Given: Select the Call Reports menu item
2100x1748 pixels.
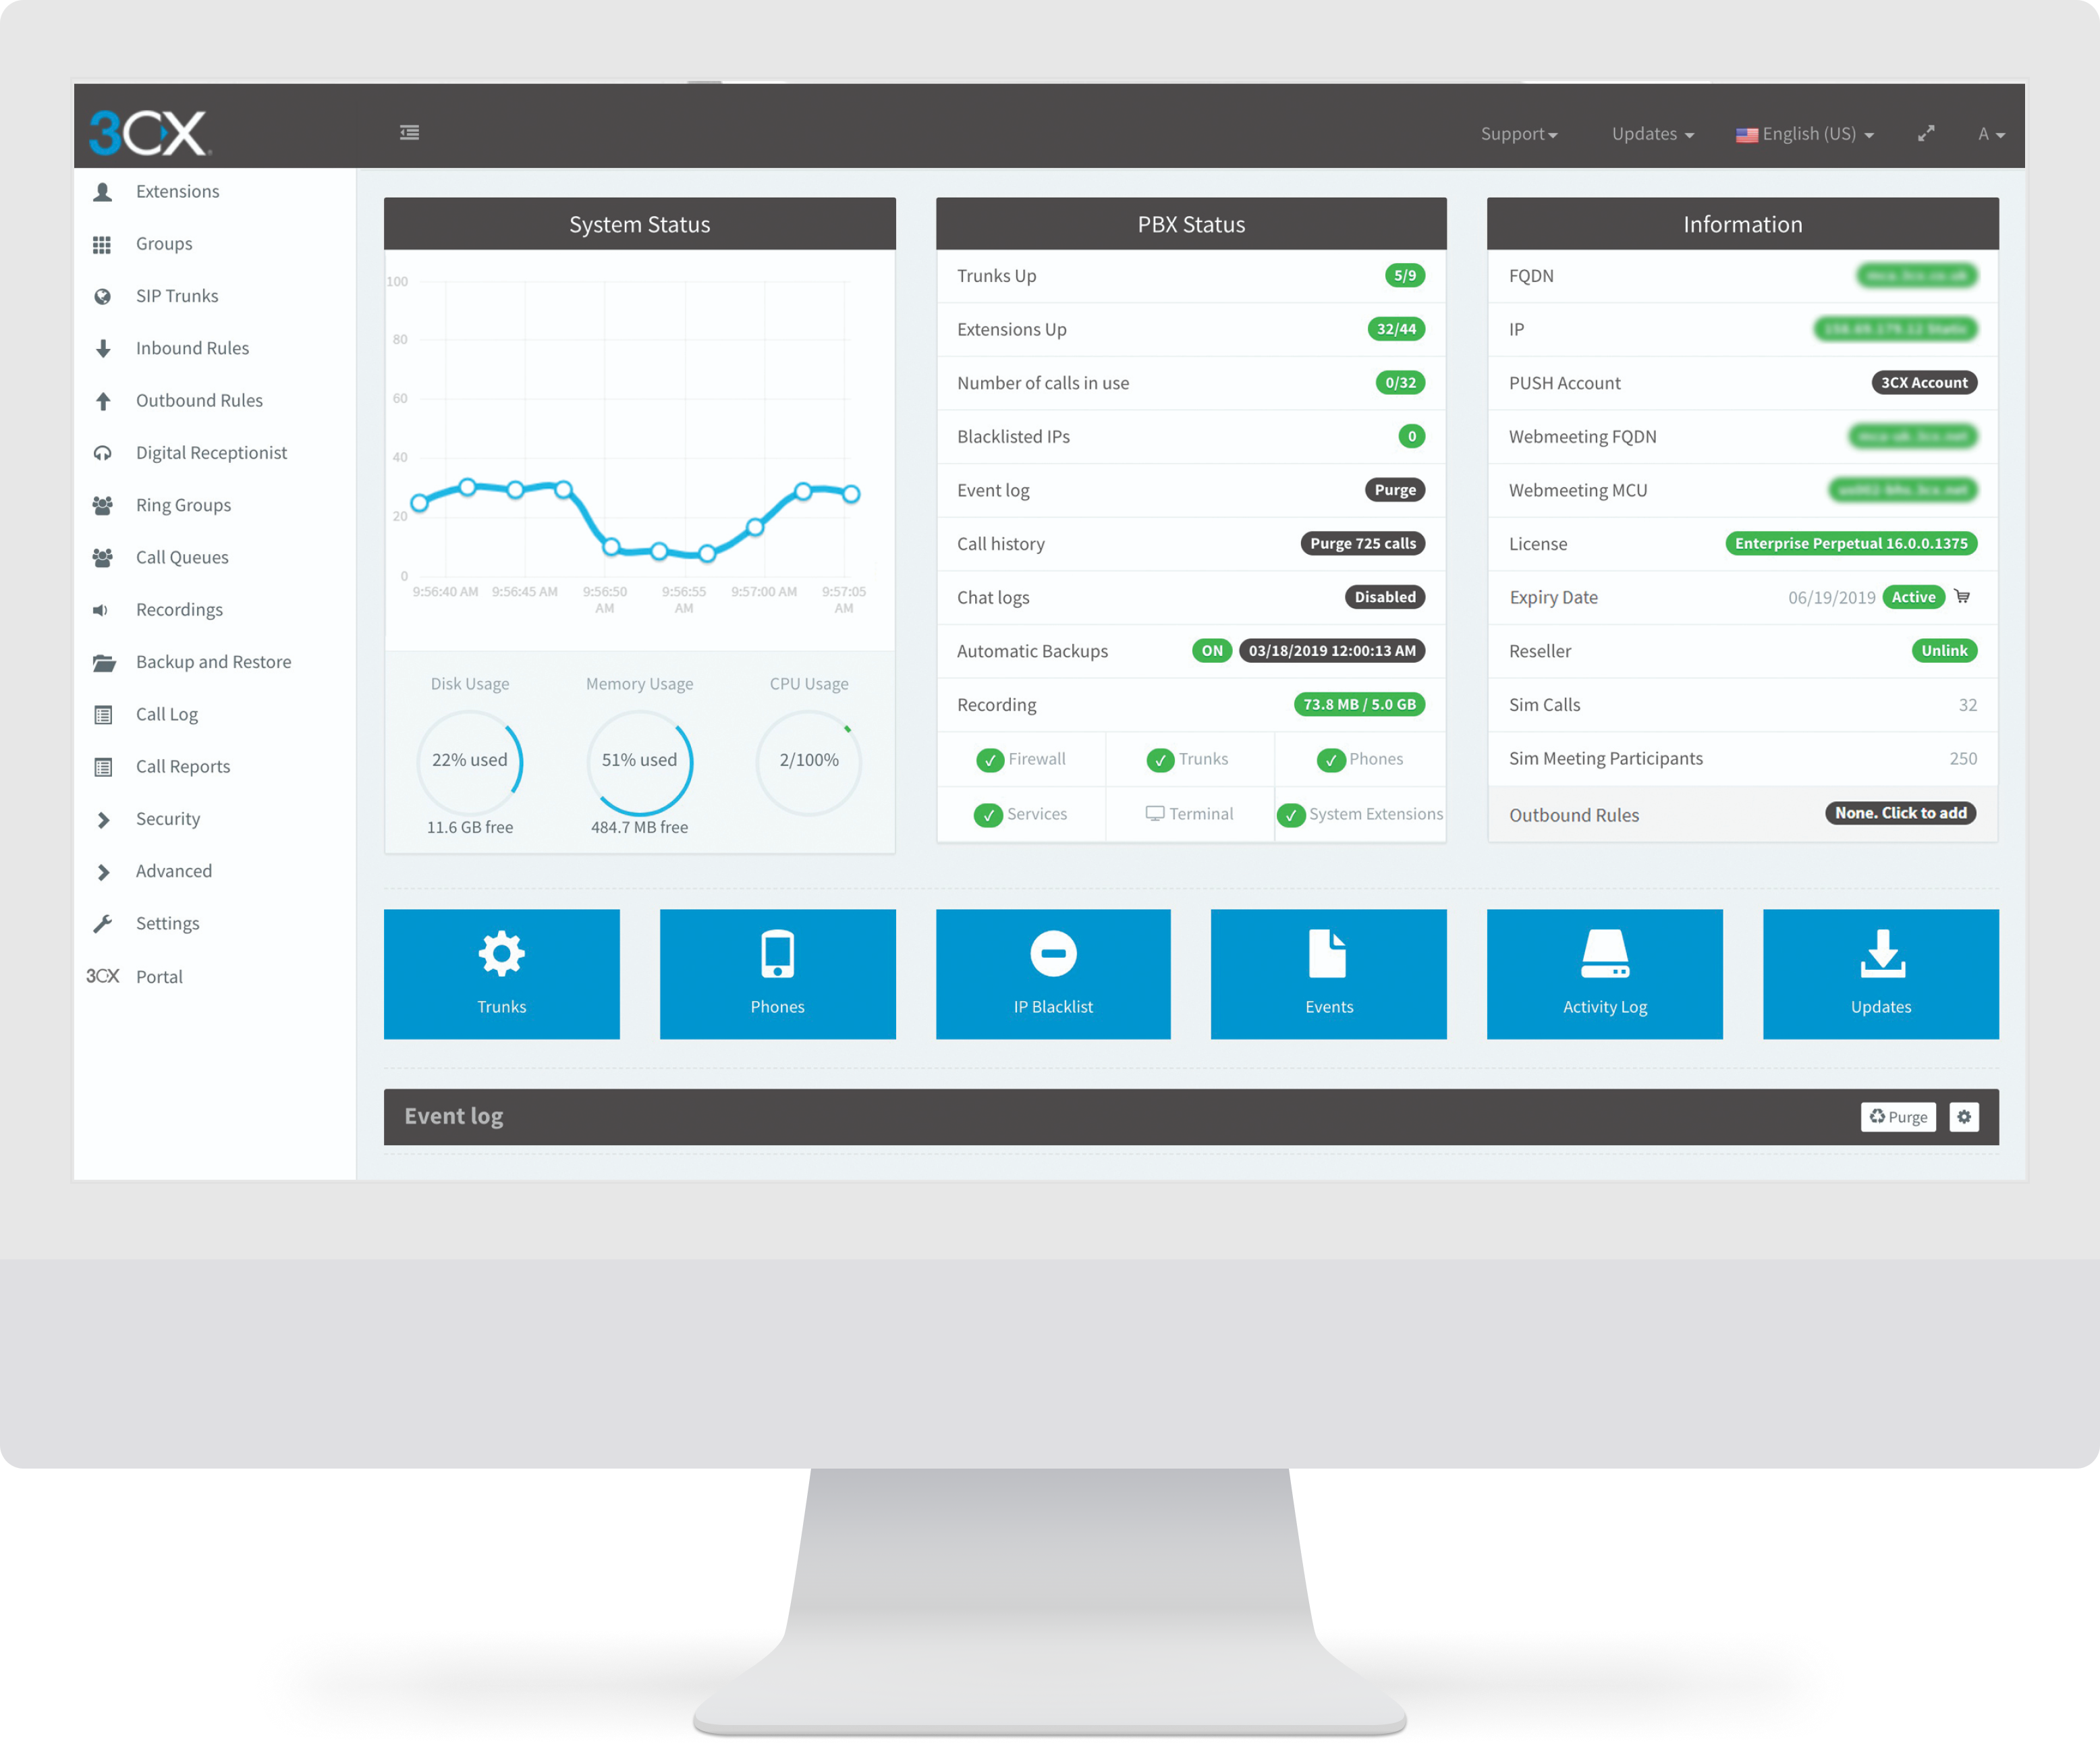Looking at the screenshot, I should pyautogui.click(x=183, y=764).
